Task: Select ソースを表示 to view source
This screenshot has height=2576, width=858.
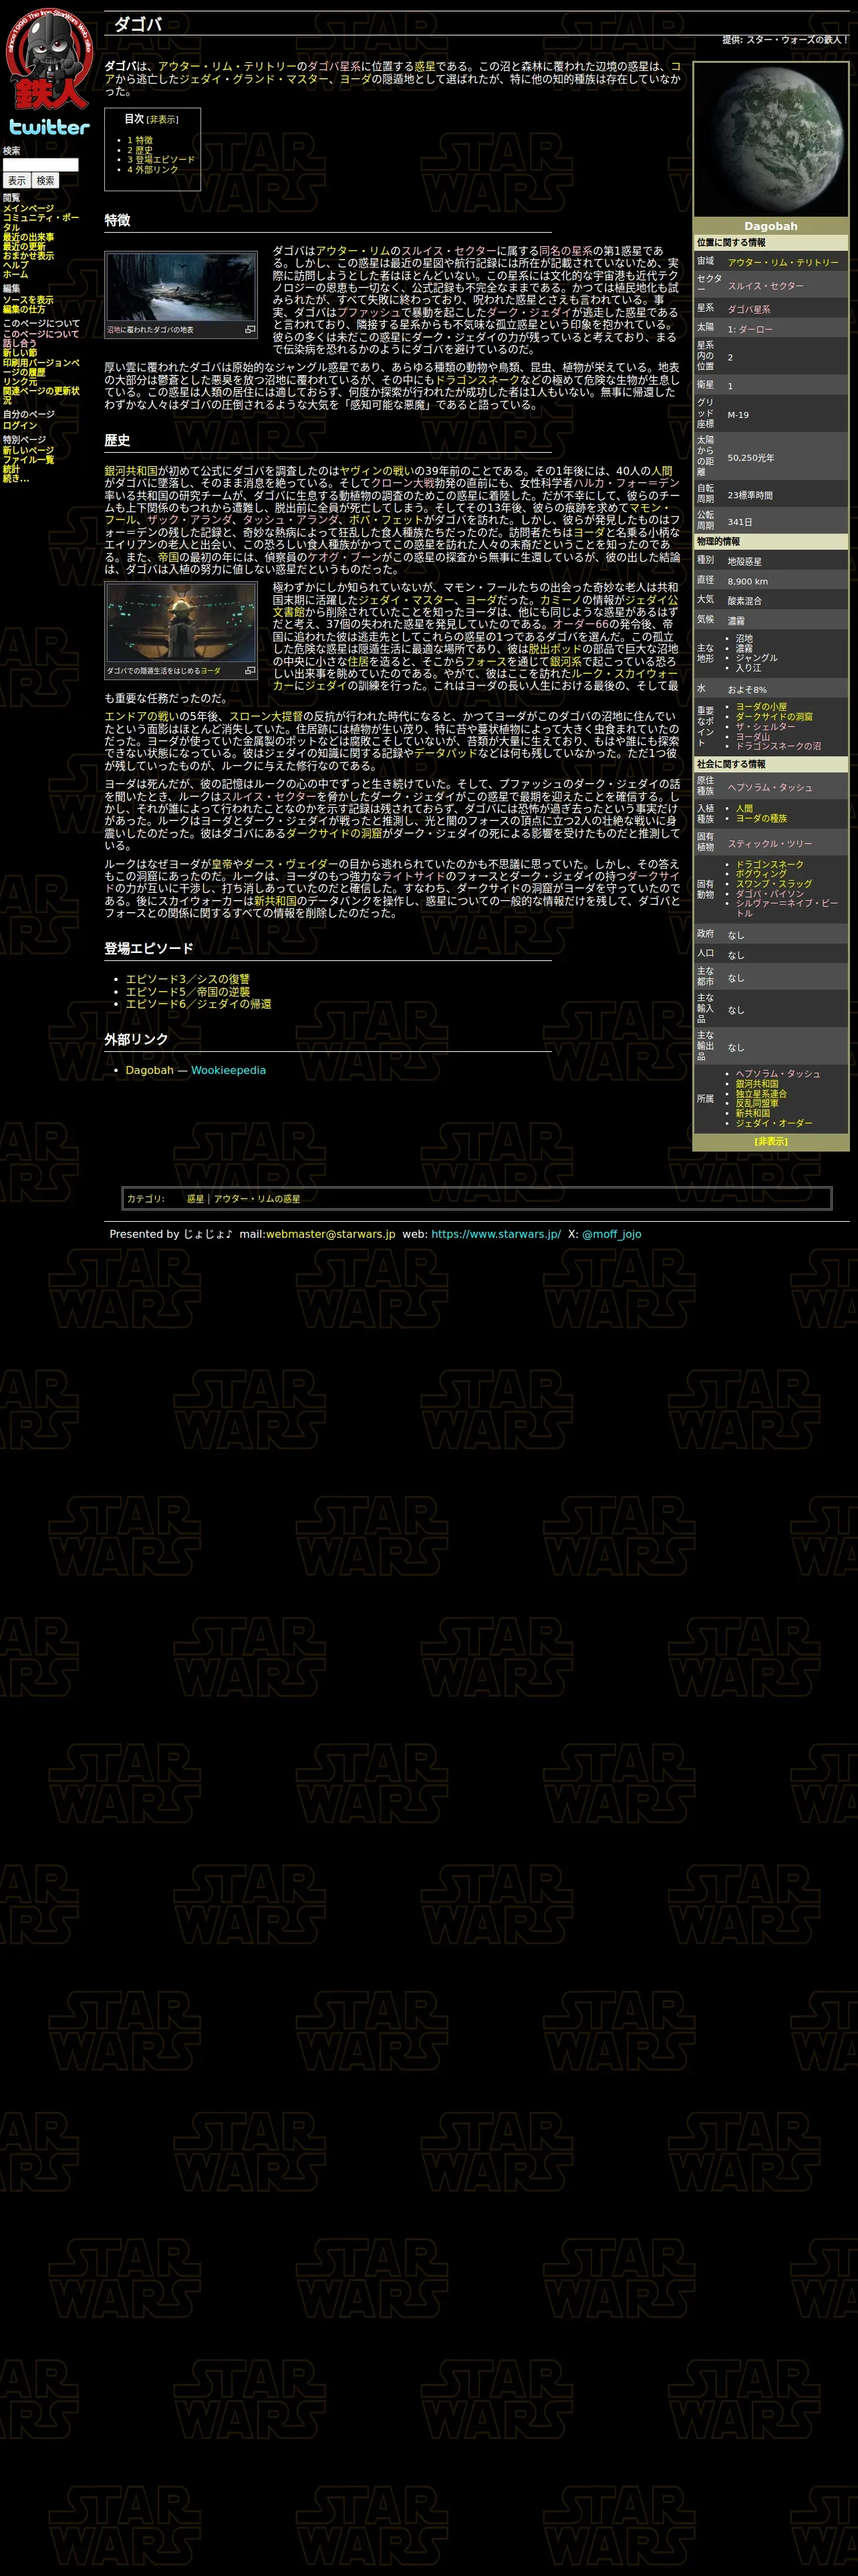Action: (x=28, y=300)
